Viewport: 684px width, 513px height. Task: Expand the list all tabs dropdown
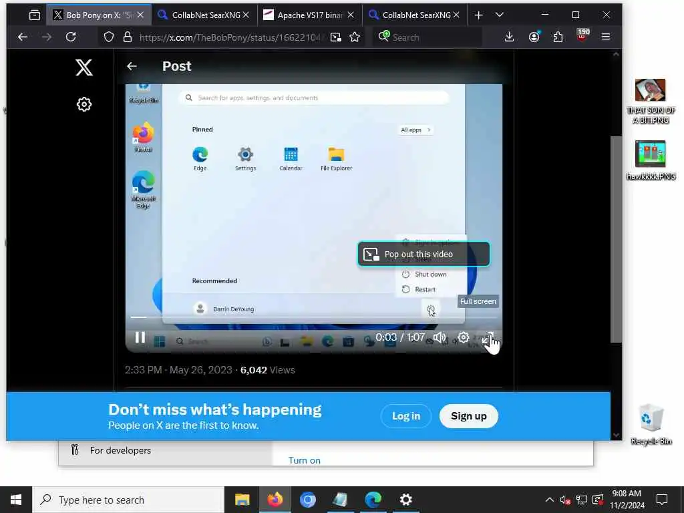tap(500, 15)
